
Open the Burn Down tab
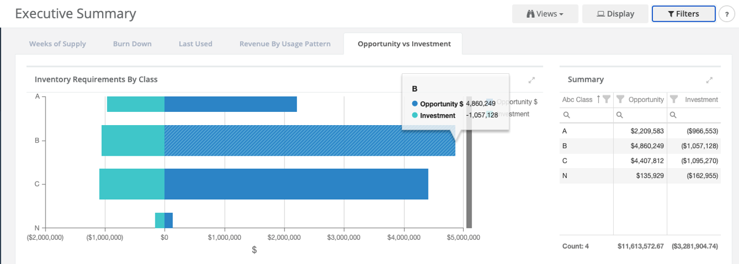point(132,44)
